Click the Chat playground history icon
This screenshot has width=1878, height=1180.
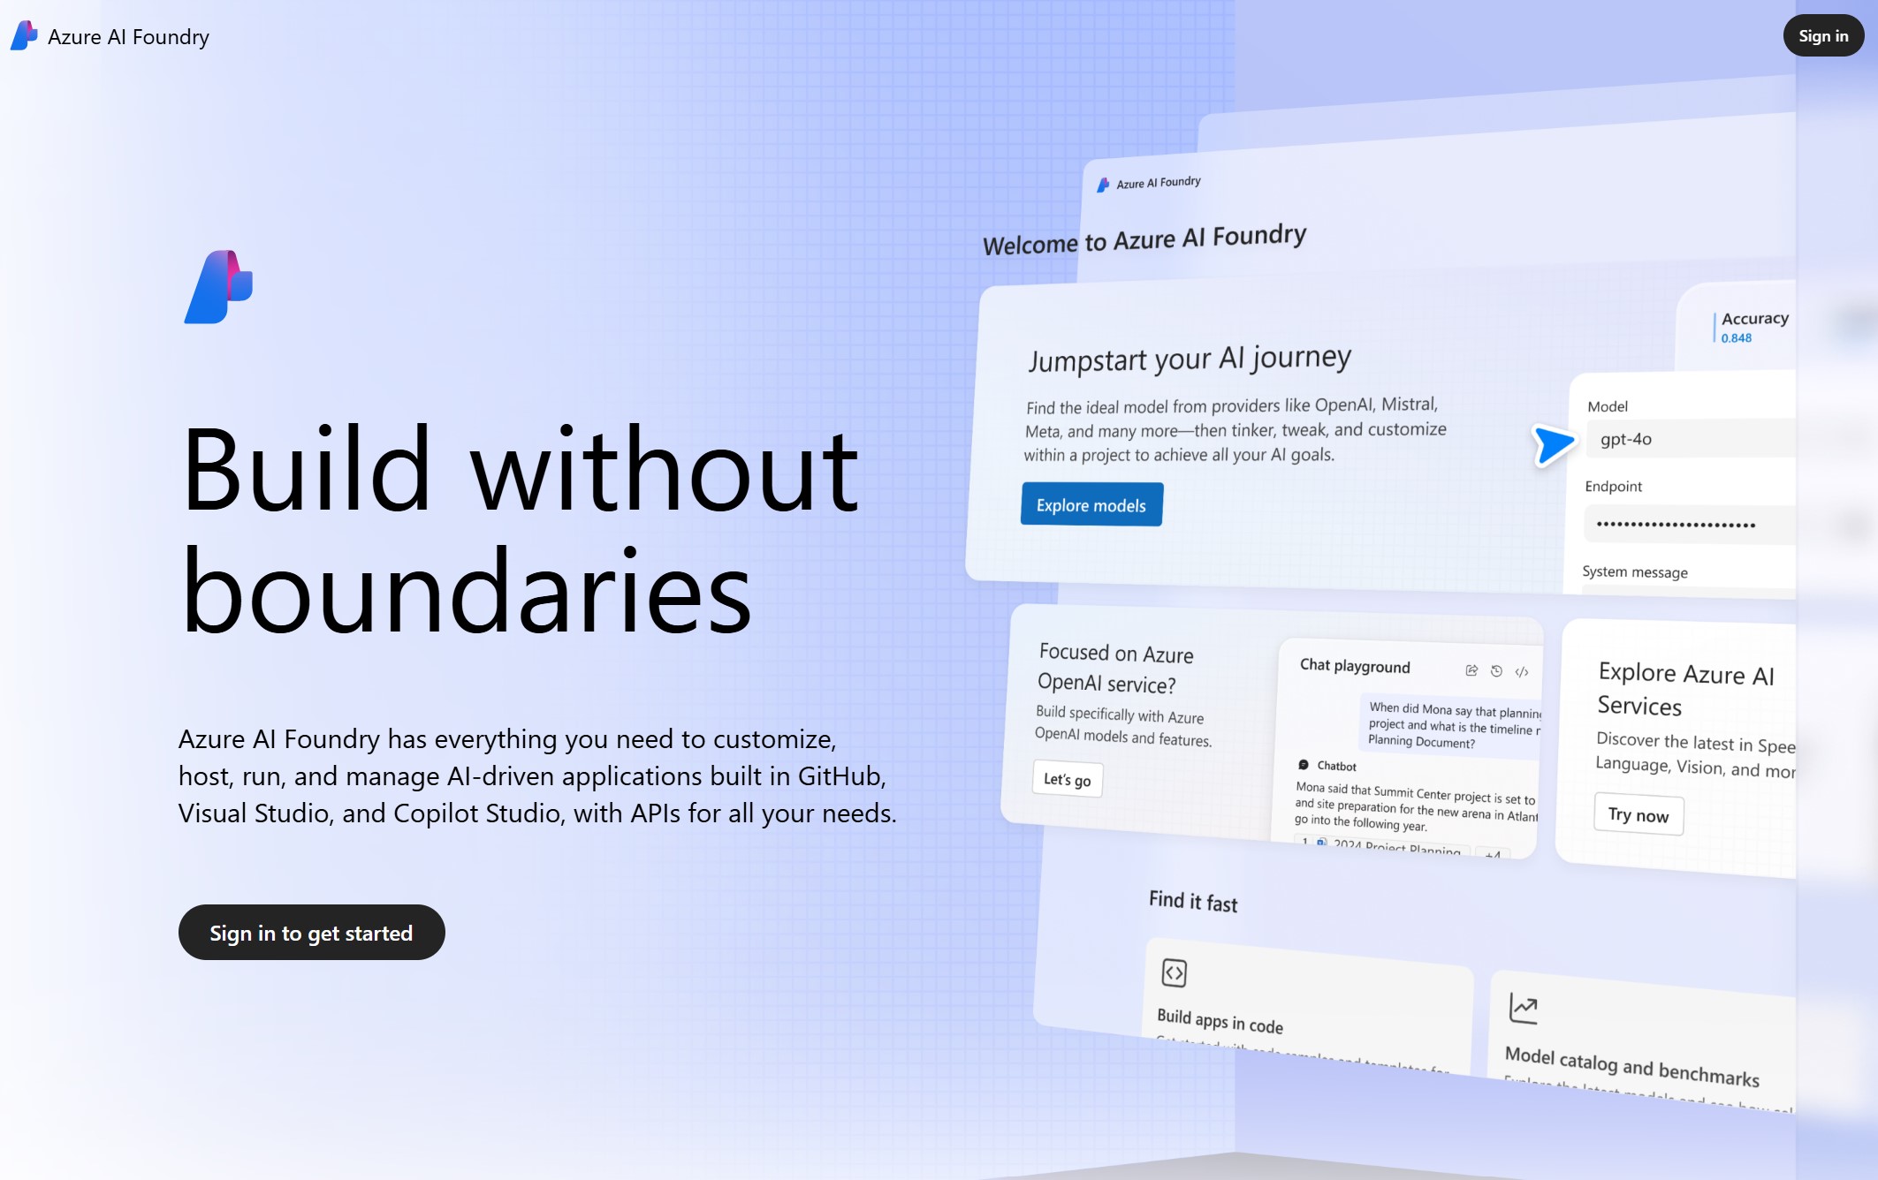[x=1496, y=666]
